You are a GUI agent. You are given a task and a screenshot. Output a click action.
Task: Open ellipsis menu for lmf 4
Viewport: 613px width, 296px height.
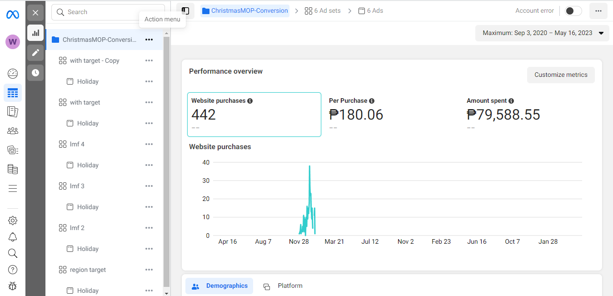(x=149, y=144)
